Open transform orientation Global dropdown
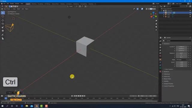The width and height of the screenshot is (192, 108). tap(71, 6)
